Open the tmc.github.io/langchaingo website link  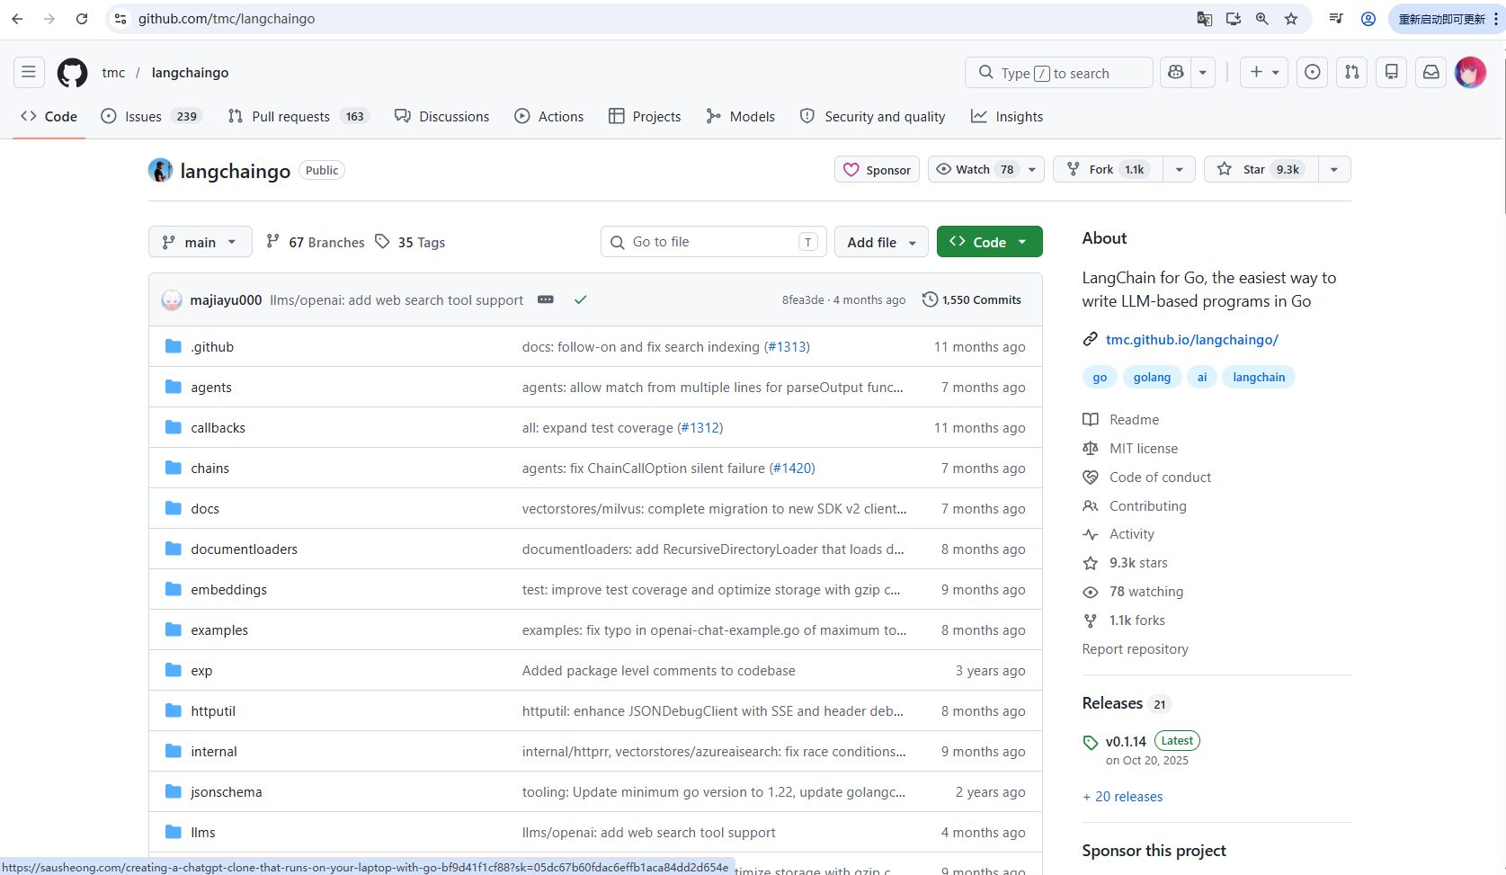click(x=1192, y=339)
